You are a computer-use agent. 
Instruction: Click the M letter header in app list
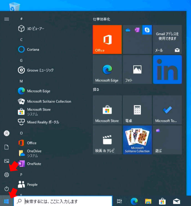coord(21,81)
